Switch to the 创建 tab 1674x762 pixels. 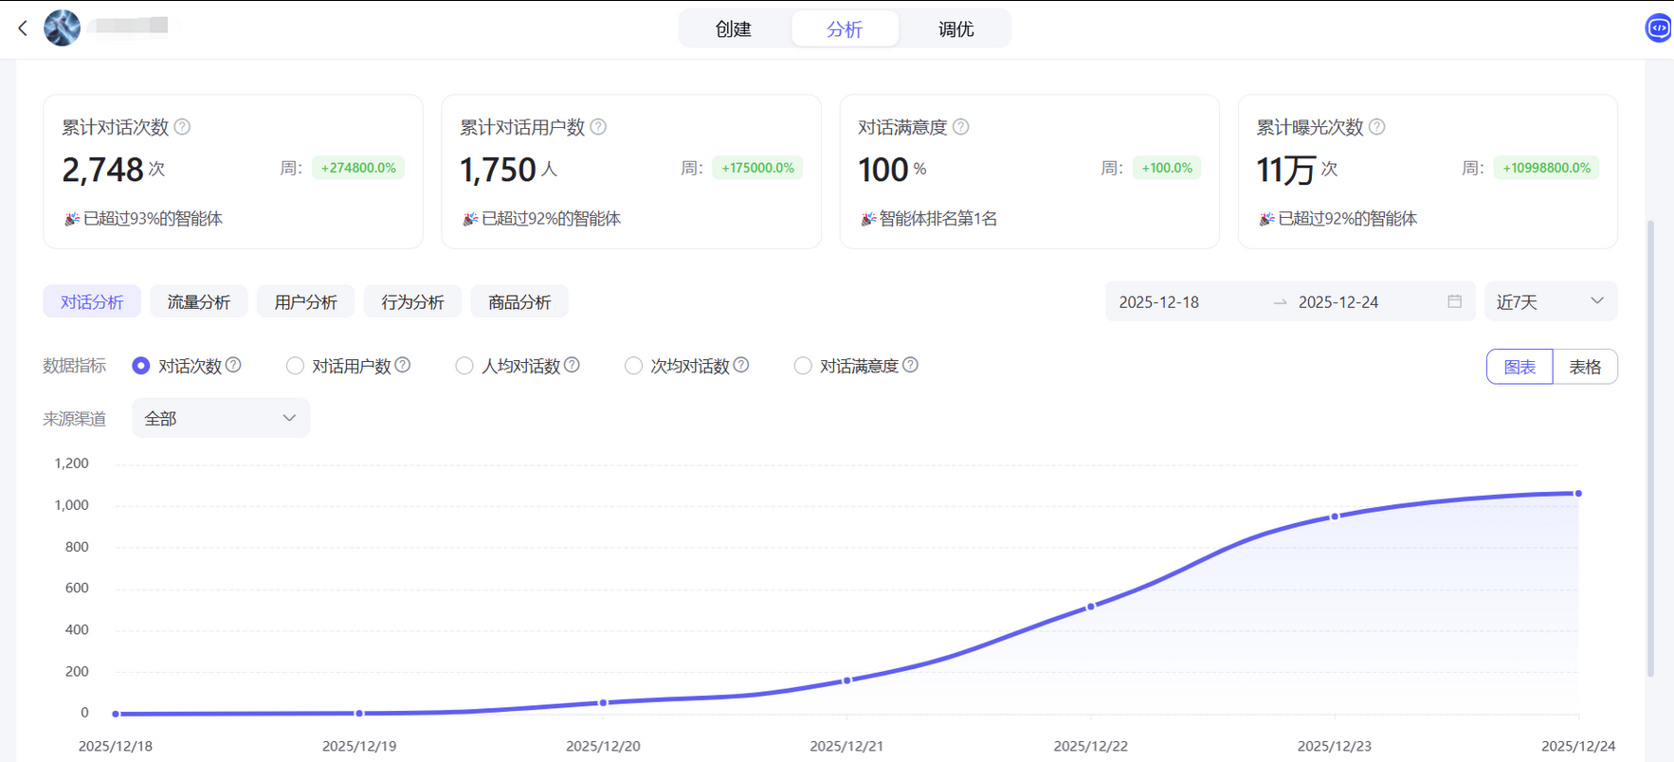tap(733, 28)
